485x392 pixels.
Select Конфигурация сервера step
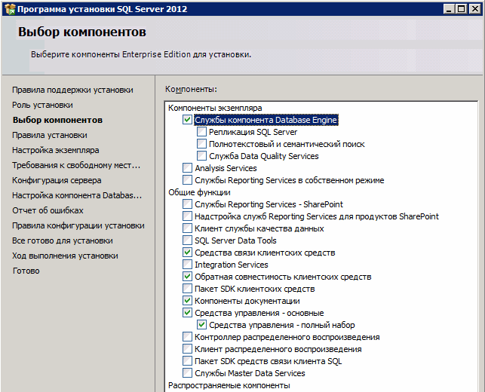click(57, 180)
